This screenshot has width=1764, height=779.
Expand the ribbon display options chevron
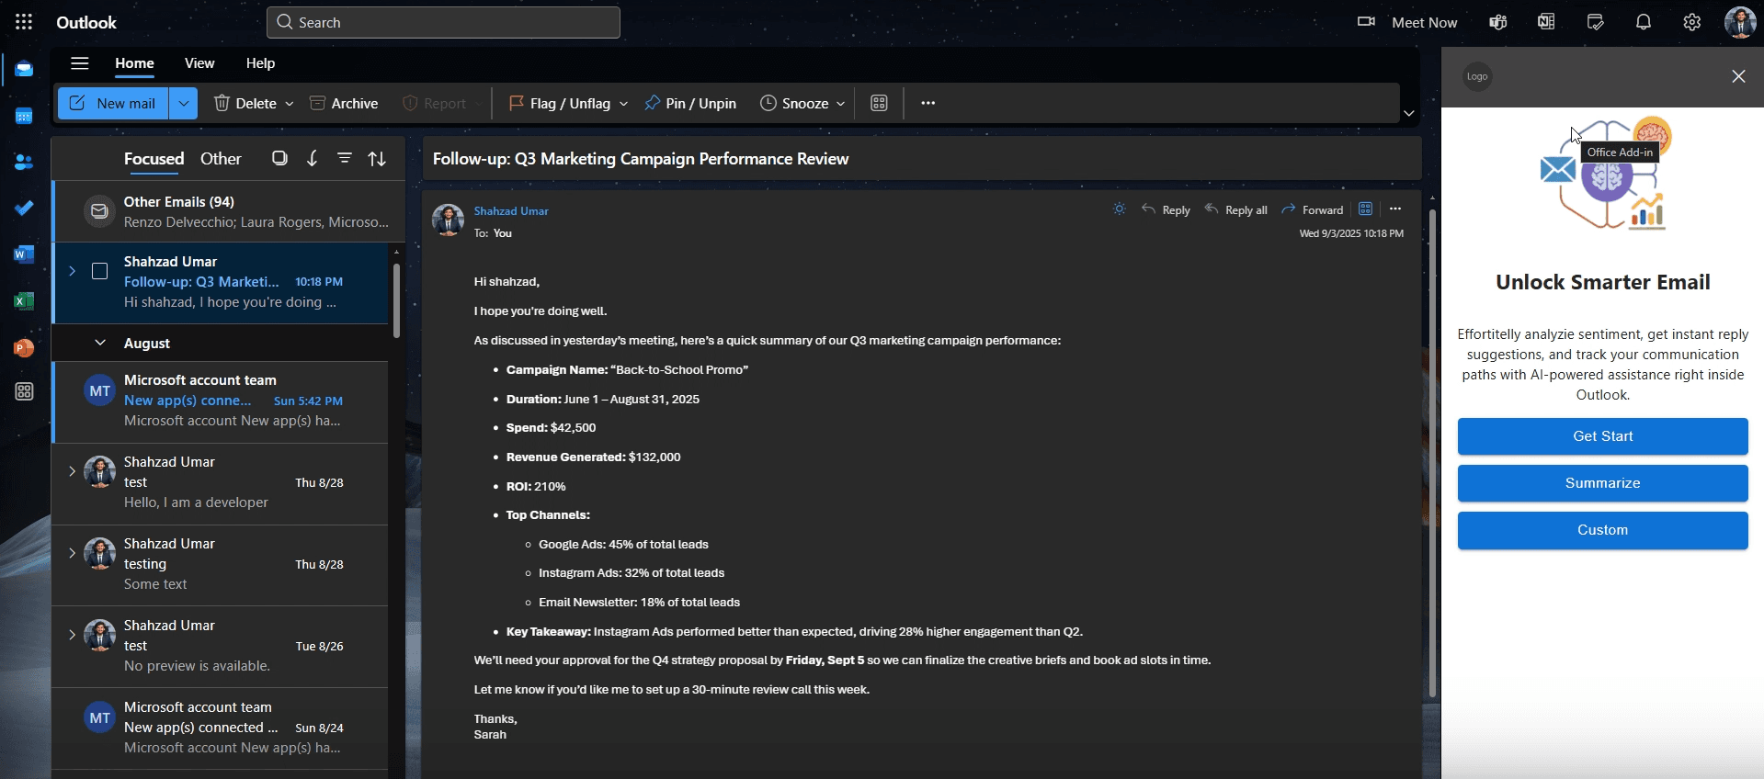(x=1408, y=113)
